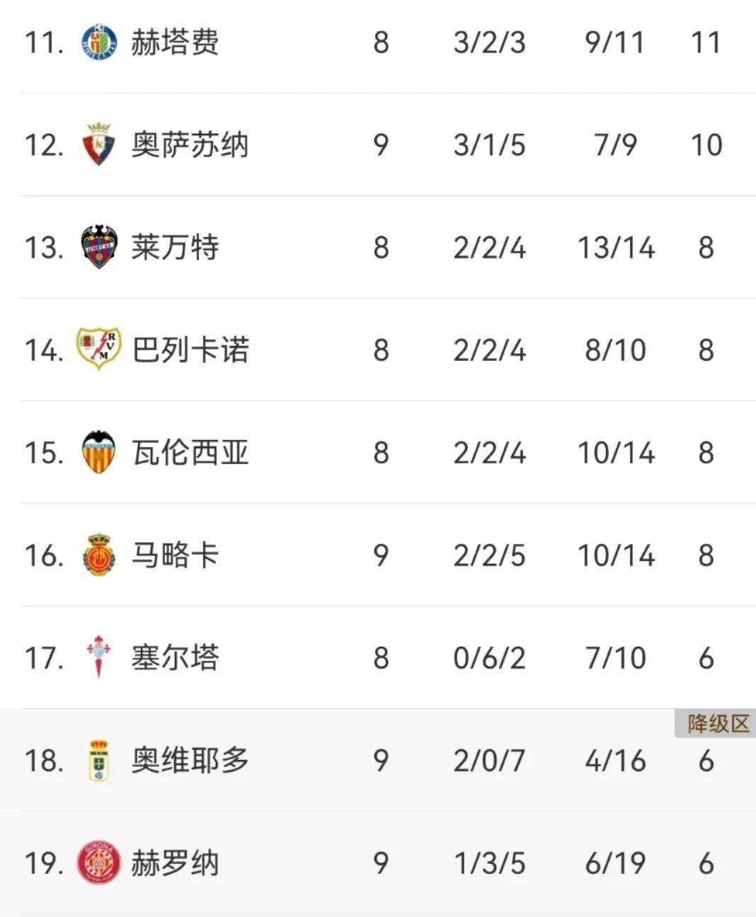Select the 莱万特 team name
756x917 pixels.
(175, 247)
